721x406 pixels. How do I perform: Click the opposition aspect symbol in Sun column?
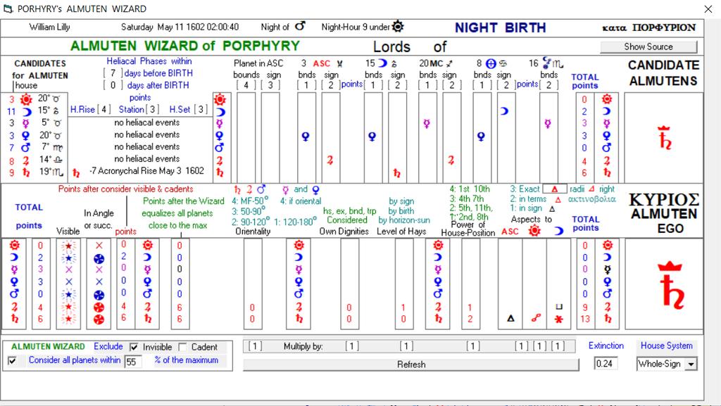coord(535,318)
